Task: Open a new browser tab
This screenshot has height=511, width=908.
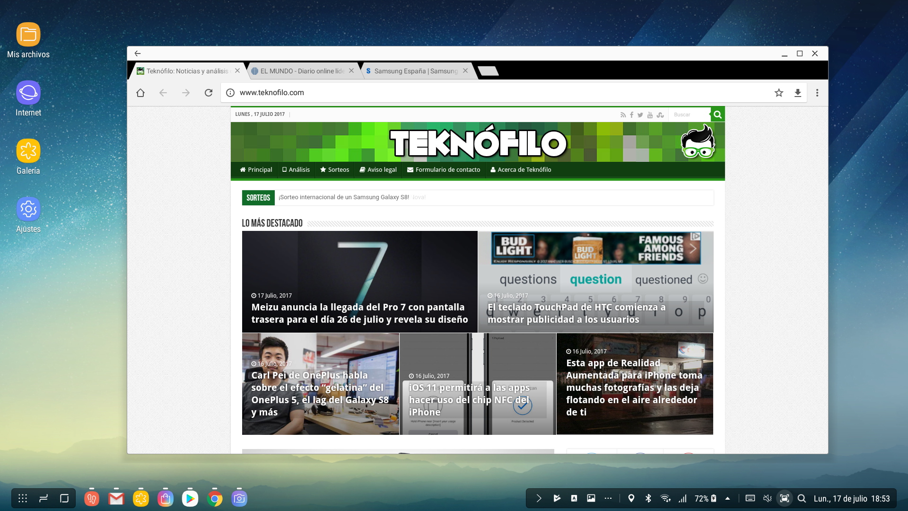Action: pos(488,71)
